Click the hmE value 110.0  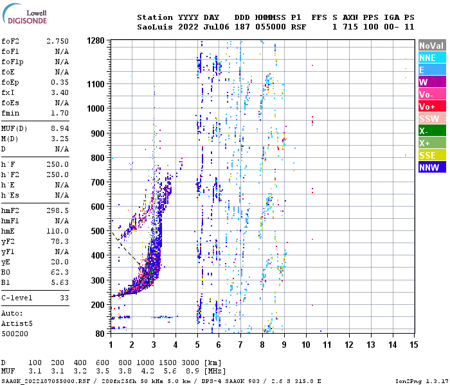point(57,231)
